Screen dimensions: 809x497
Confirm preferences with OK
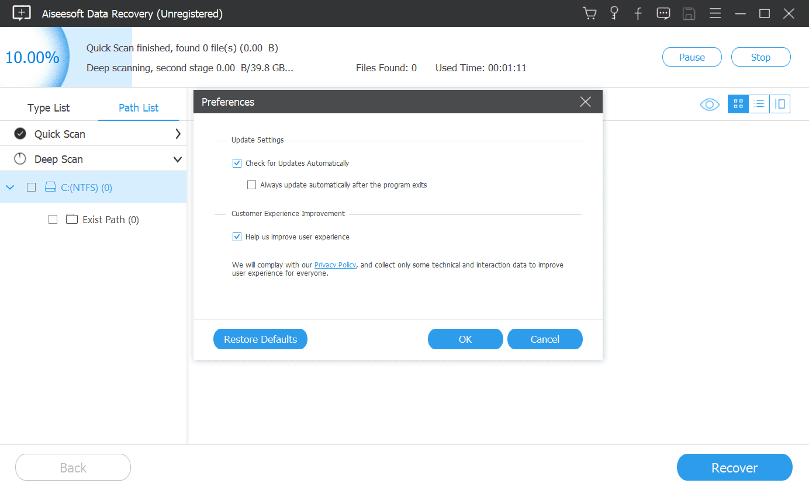[x=465, y=339]
